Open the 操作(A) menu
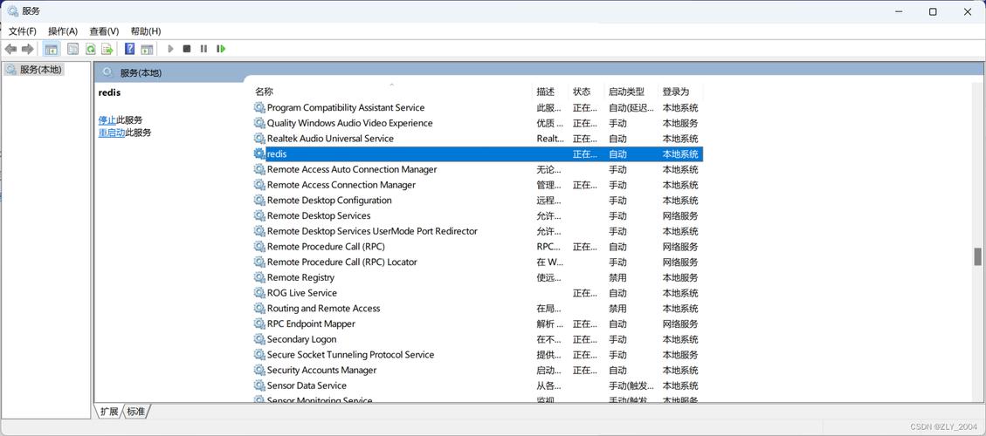The width and height of the screenshot is (986, 436). click(63, 31)
